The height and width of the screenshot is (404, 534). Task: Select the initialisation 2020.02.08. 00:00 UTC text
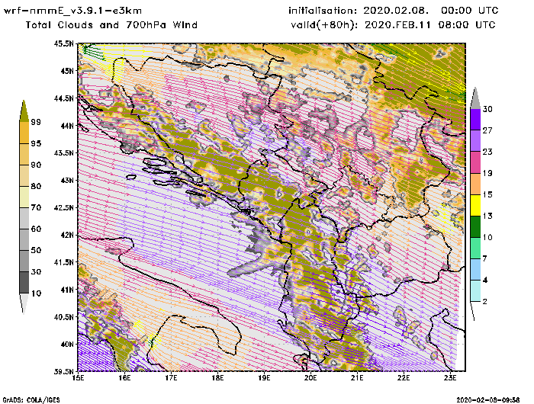click(394, 11)
